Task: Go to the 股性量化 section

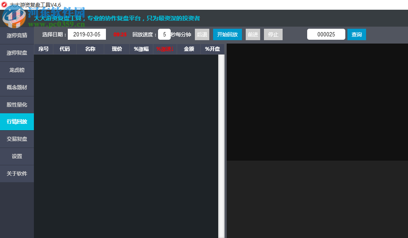Action: [x=17, y=104]
